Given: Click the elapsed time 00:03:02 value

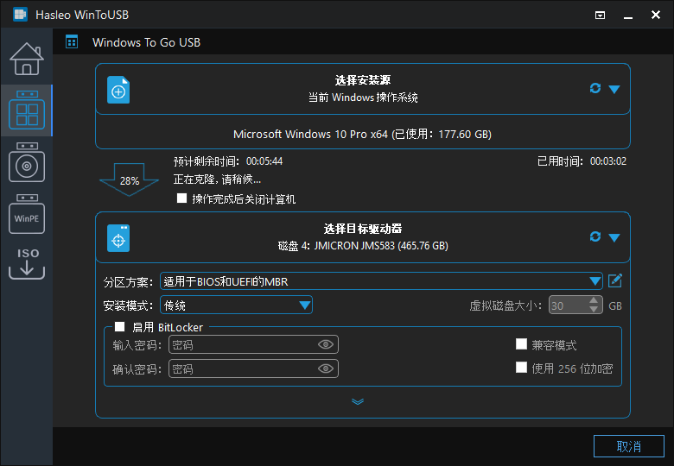Looking at the screenshot, I should [x=607, y=161].
